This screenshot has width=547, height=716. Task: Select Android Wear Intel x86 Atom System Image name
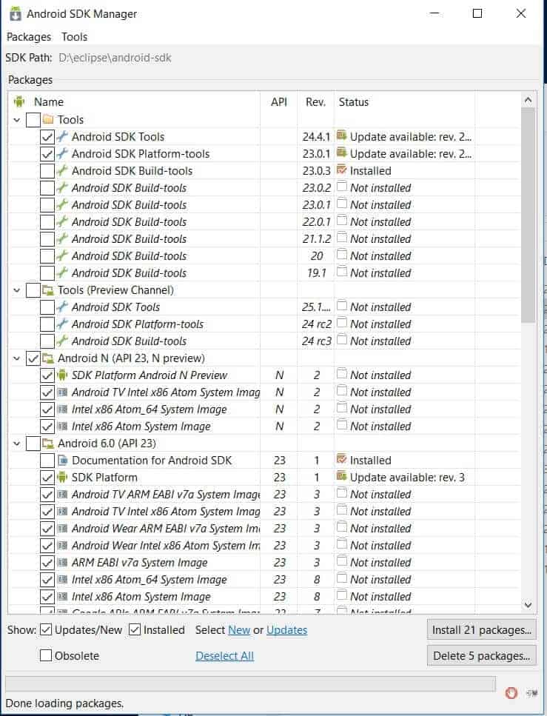(x=166, y=546)
